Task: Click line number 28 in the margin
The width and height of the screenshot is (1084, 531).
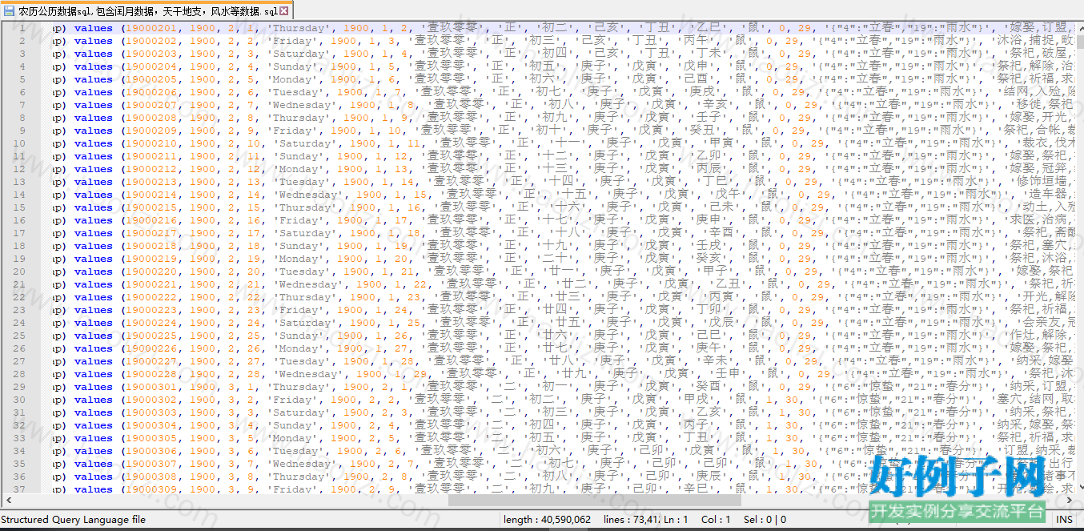Action: 19,374
